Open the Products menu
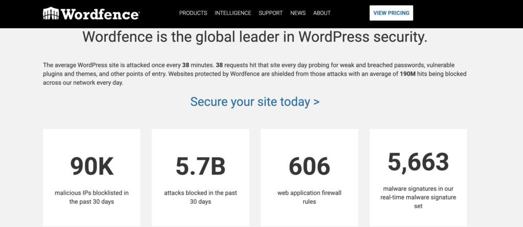523x227 pixels. pyautogui.click(x=193, y=13)
